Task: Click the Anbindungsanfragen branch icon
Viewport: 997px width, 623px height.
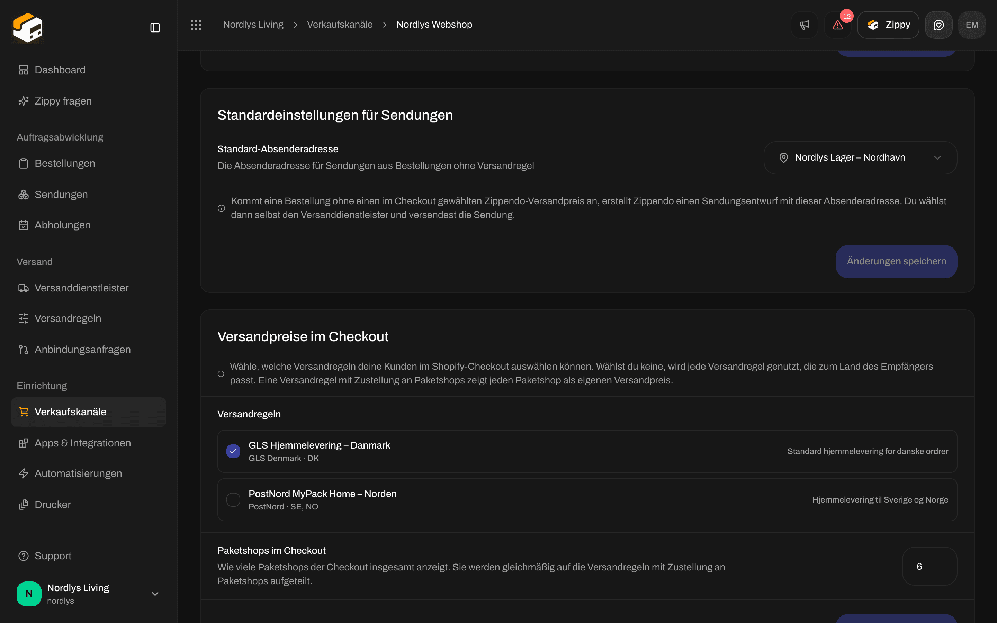Action: pyautogui.click(x=24, y=350)
